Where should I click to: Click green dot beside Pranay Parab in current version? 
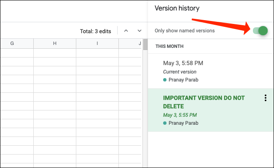165,80
